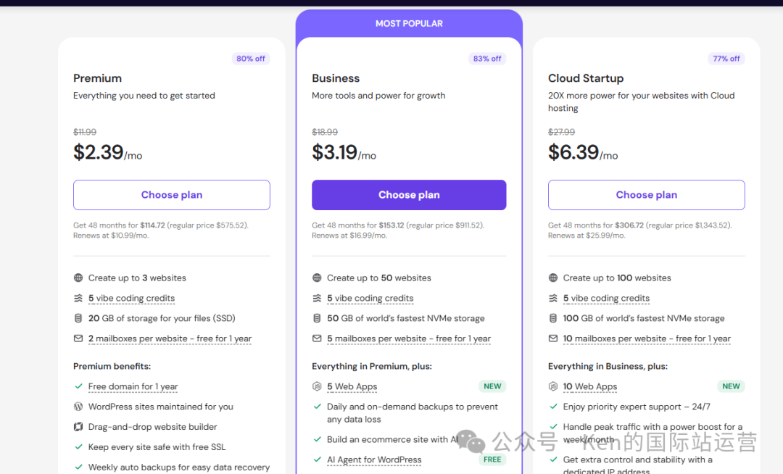Click the Web Apps icon in Cloud Startup plan
Image resolution: width=783 pixels, height=474 pixels.
coord(552,386)
